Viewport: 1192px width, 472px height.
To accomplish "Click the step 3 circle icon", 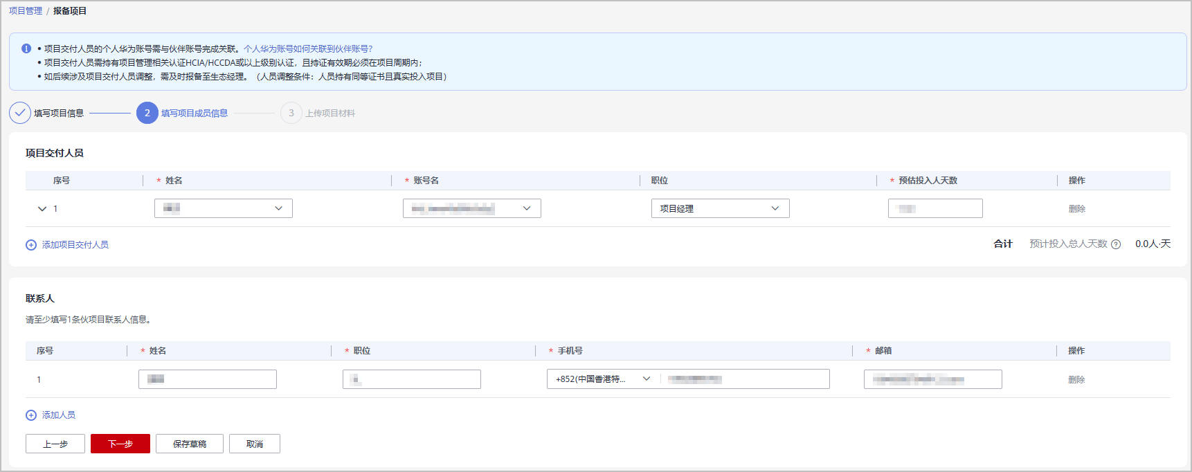I will pos(291,113).
